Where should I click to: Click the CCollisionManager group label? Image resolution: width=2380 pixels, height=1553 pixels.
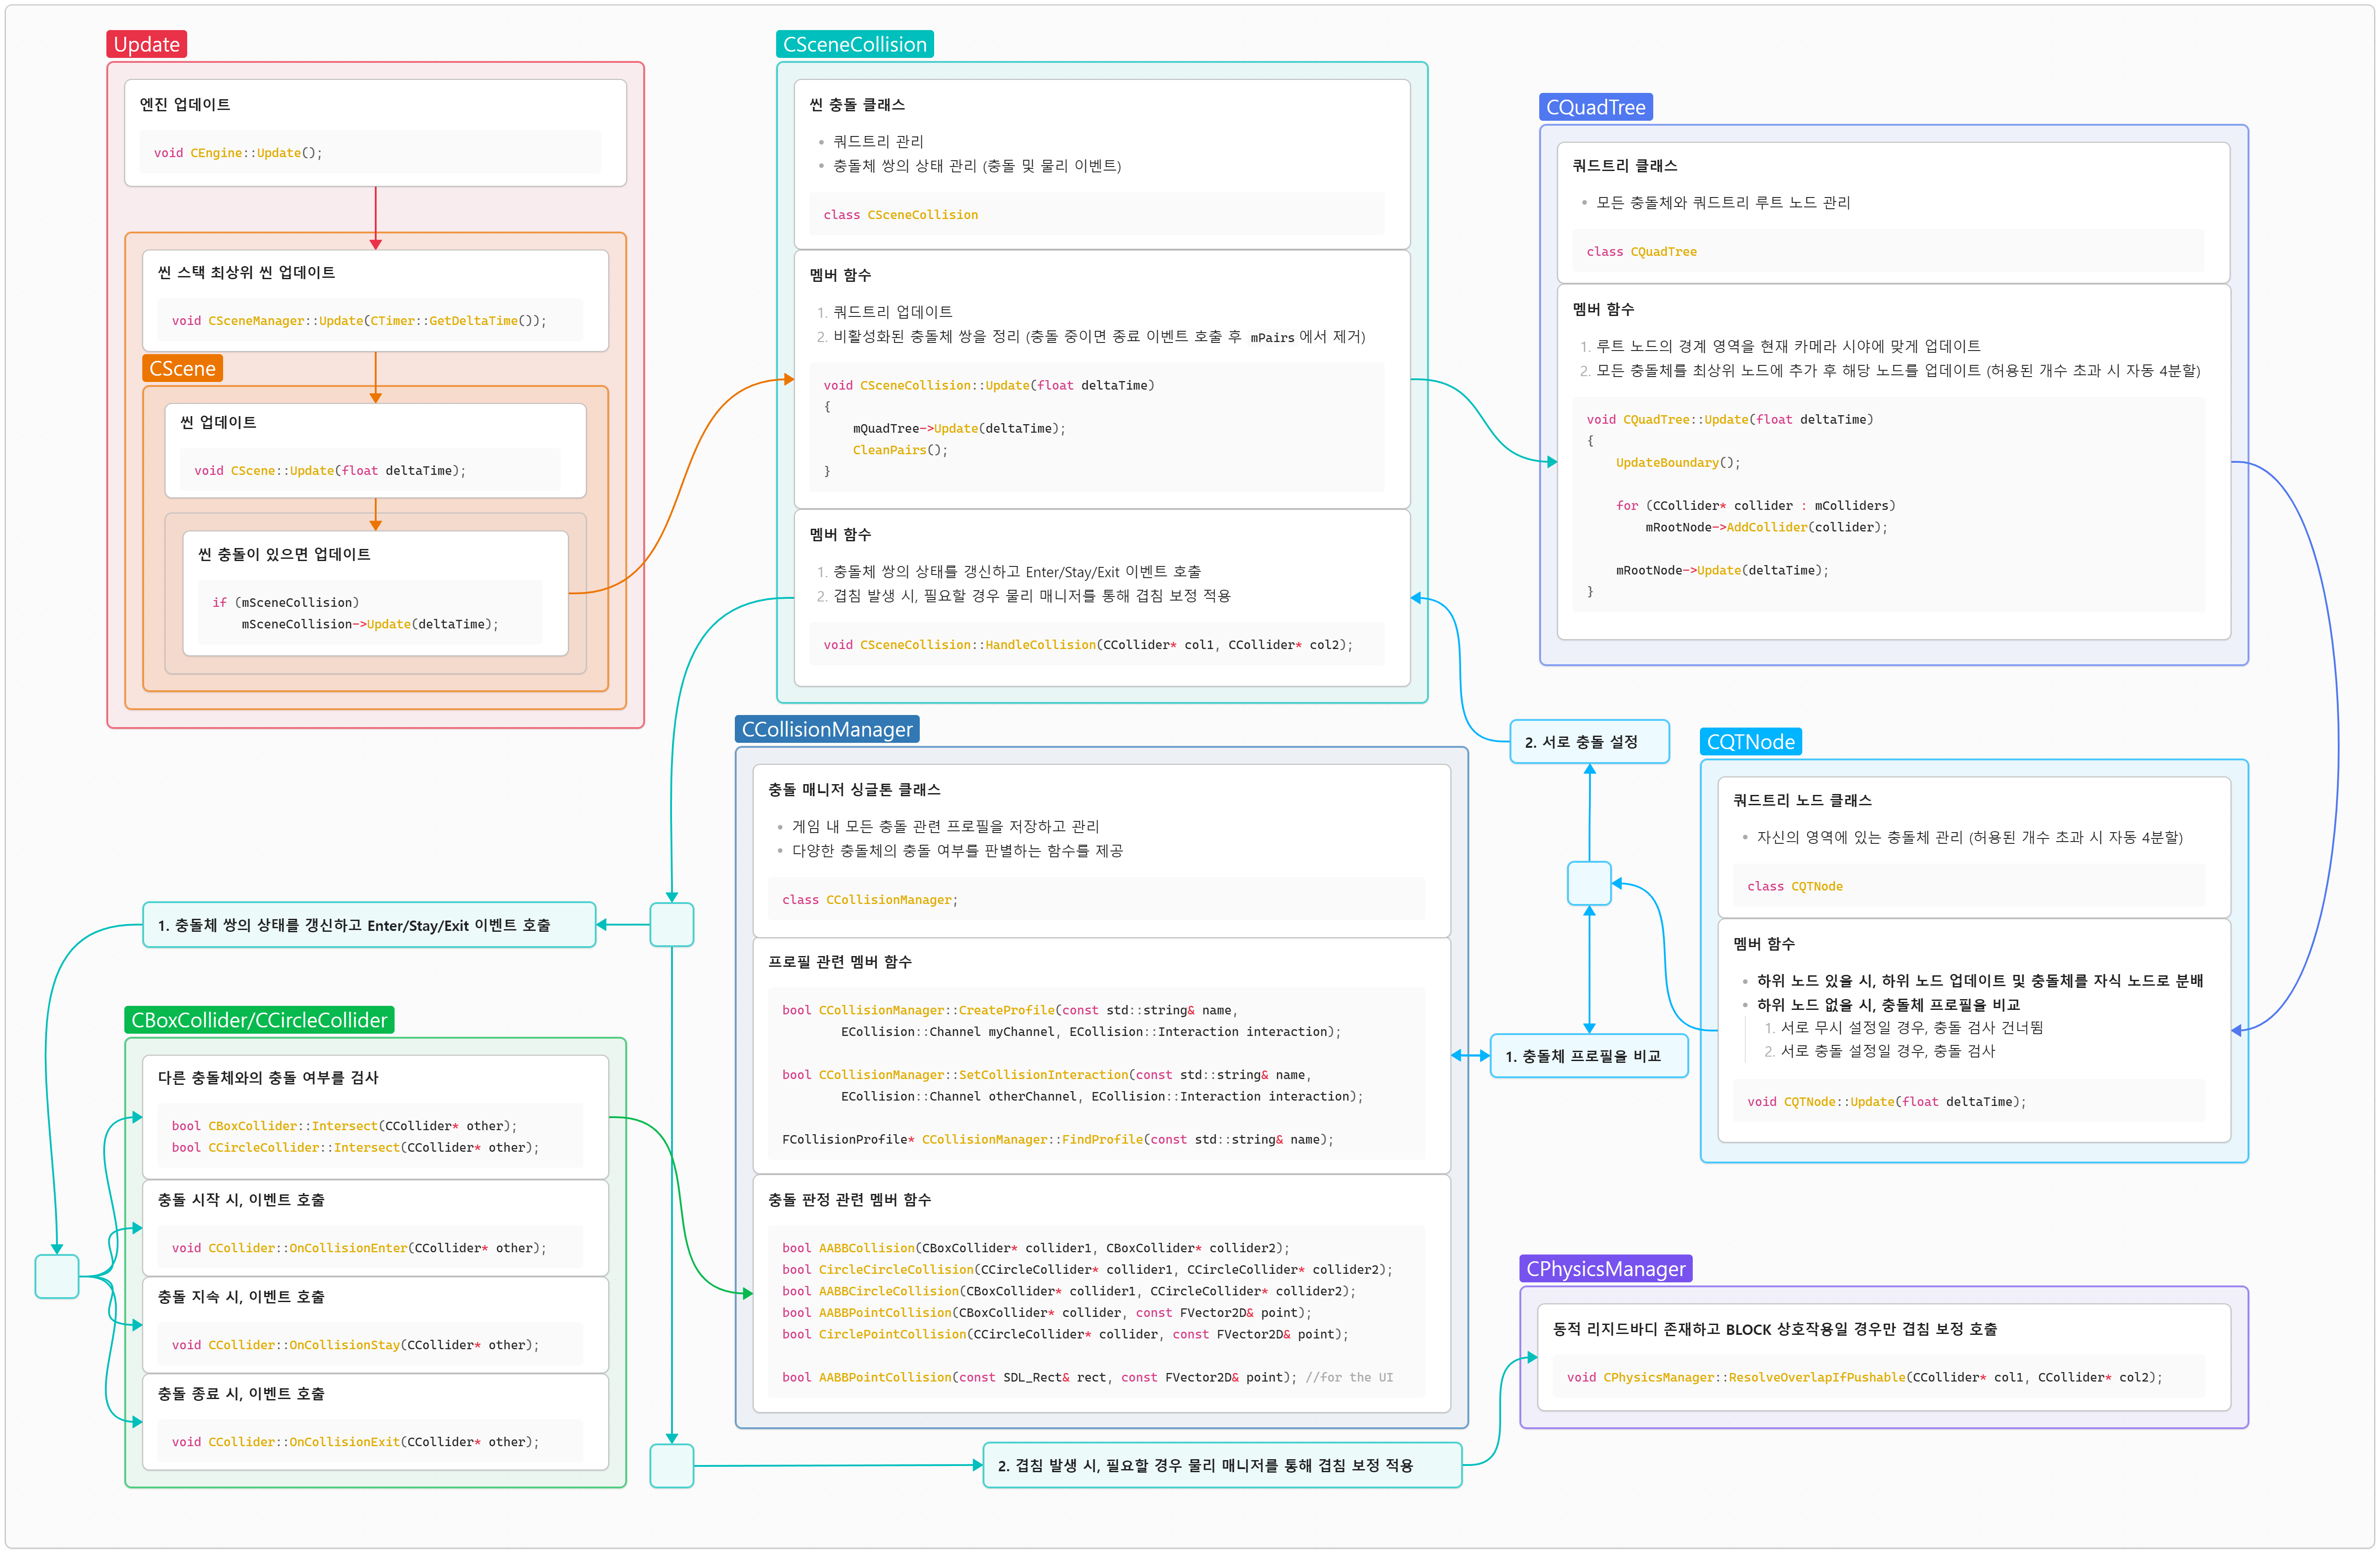(826, 729)
